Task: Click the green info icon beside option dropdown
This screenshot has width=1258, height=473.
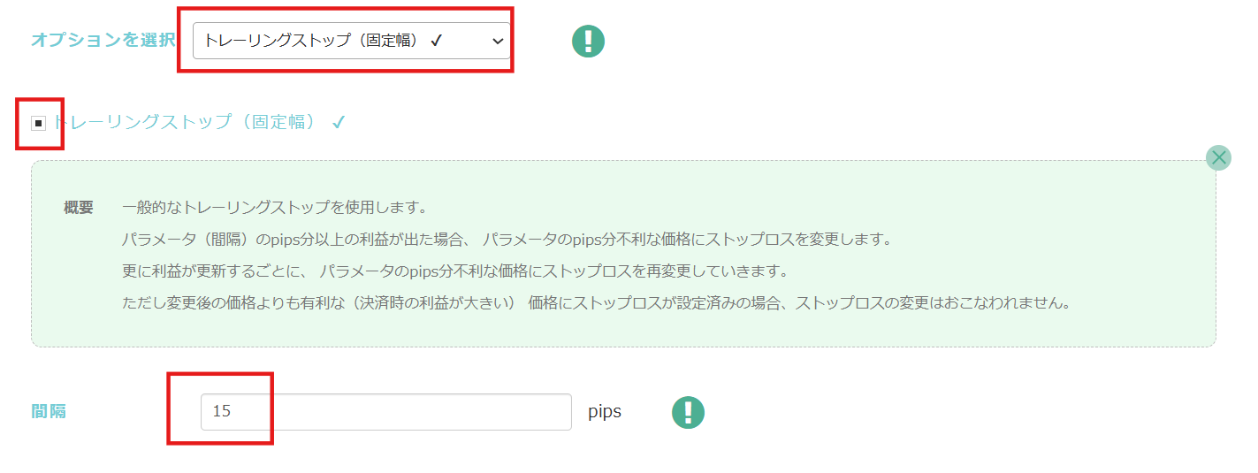Action: click(x=588, y=41)
